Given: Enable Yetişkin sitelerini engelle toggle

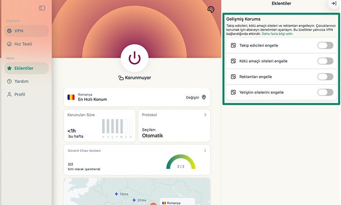Looking at the screenshot, I should tap(325, 93).
